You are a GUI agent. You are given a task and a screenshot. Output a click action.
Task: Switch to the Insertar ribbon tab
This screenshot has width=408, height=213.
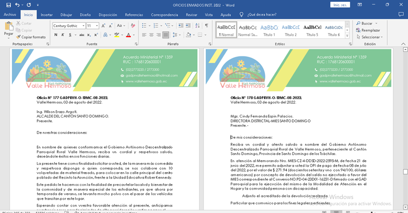[47, 15]
